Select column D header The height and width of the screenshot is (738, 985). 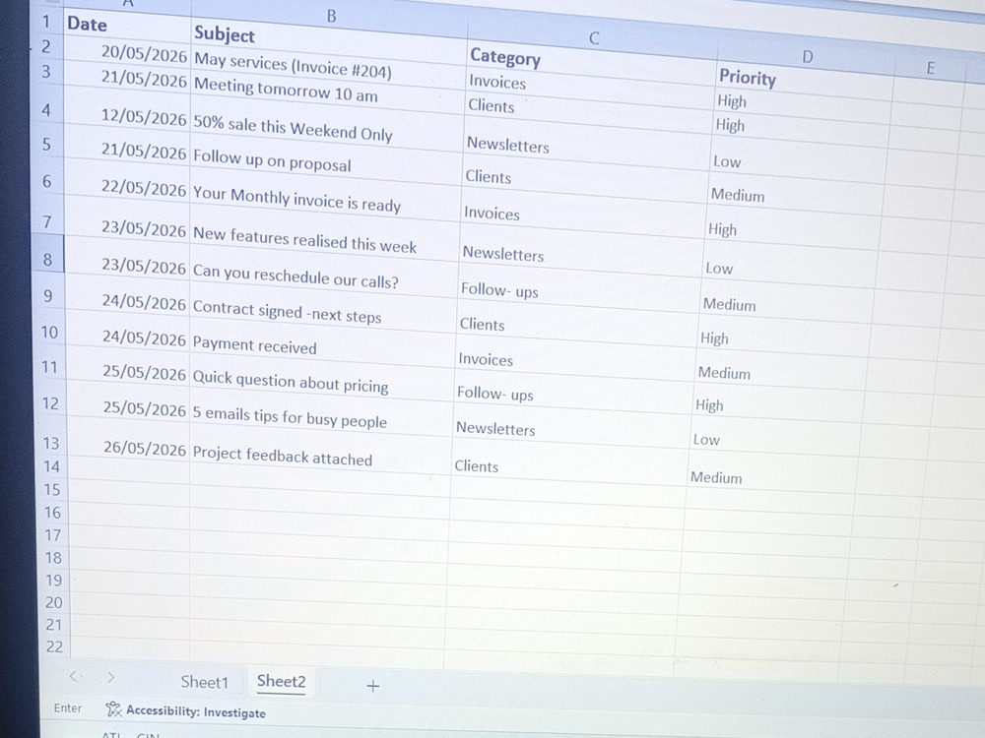pyautogui.click(x=808, y=57)
